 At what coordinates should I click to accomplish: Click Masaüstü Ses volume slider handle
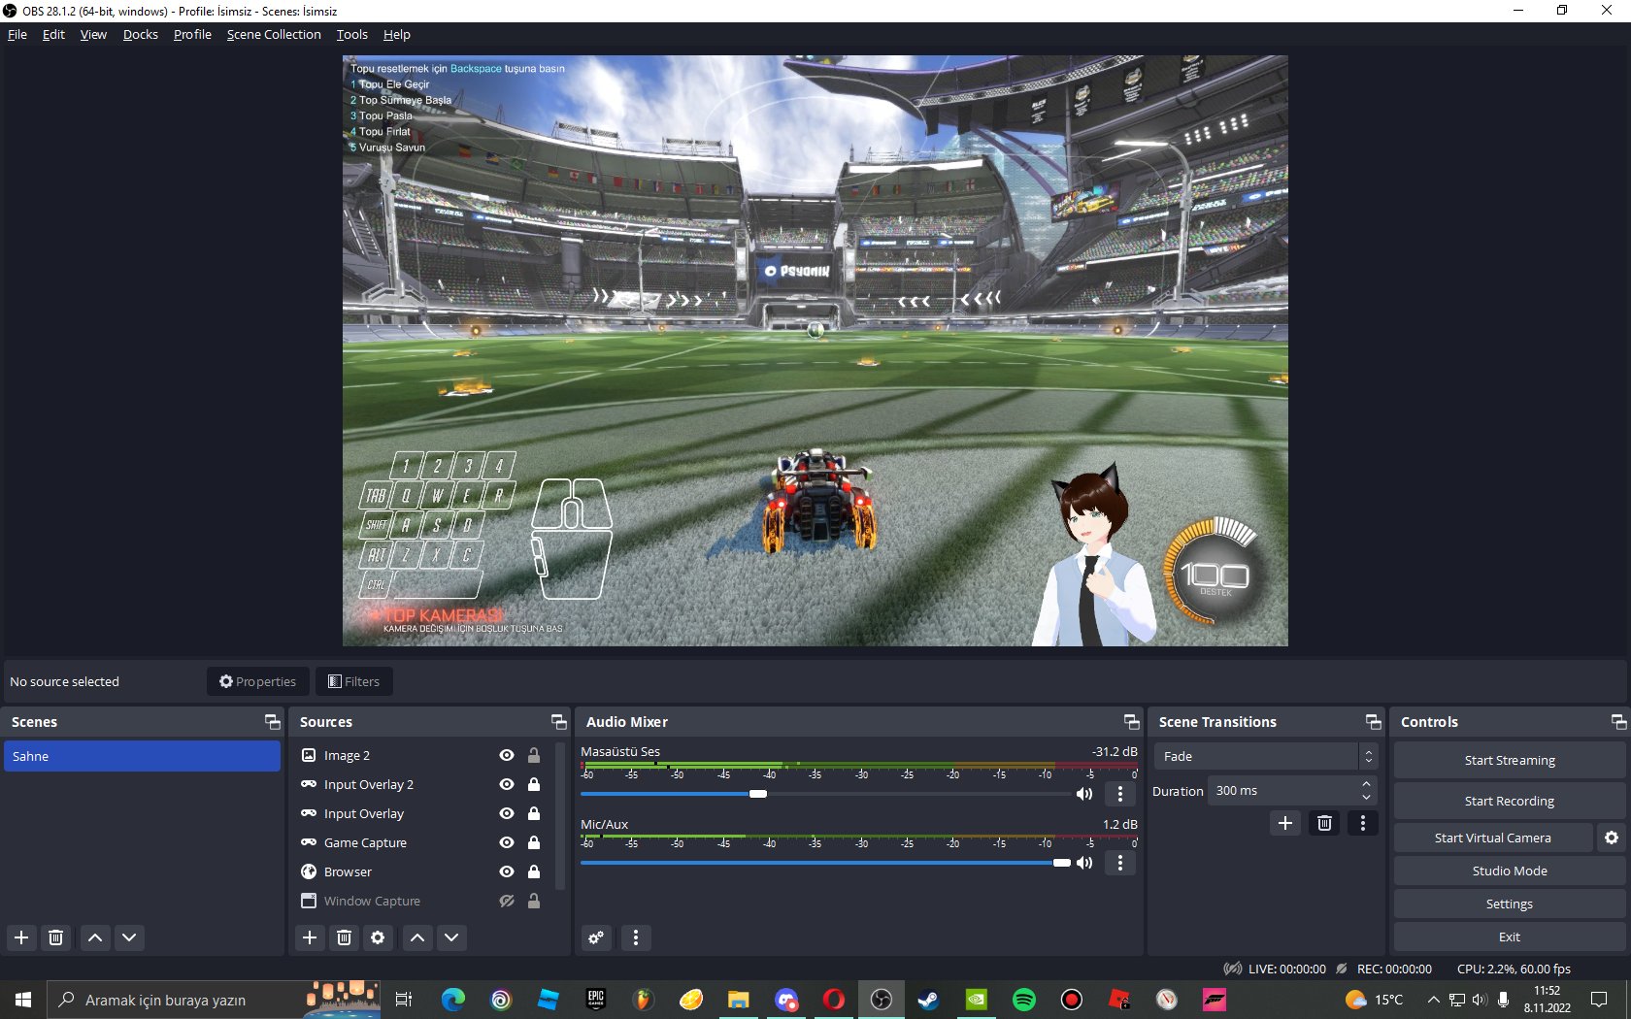pos(758,794)
